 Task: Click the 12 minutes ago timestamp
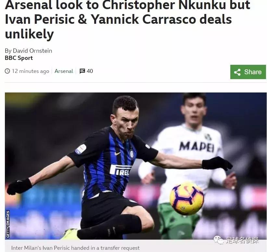31,71
